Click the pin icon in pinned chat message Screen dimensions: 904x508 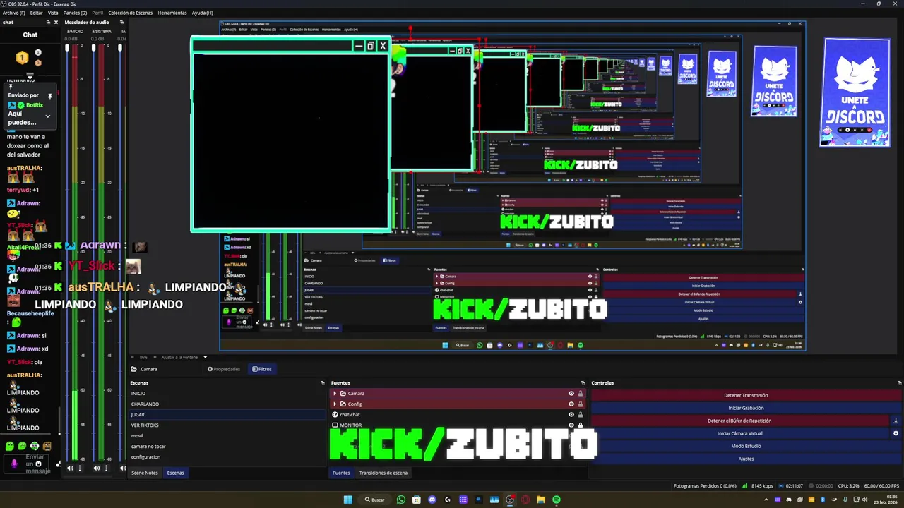(49, 96)
